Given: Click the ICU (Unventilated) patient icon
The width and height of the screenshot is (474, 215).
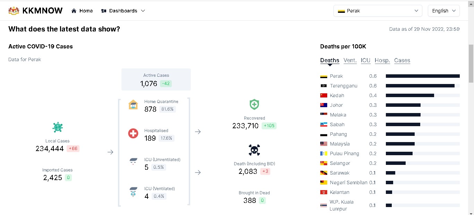Looking at the screenshot, I should click(x=133, y=162).
